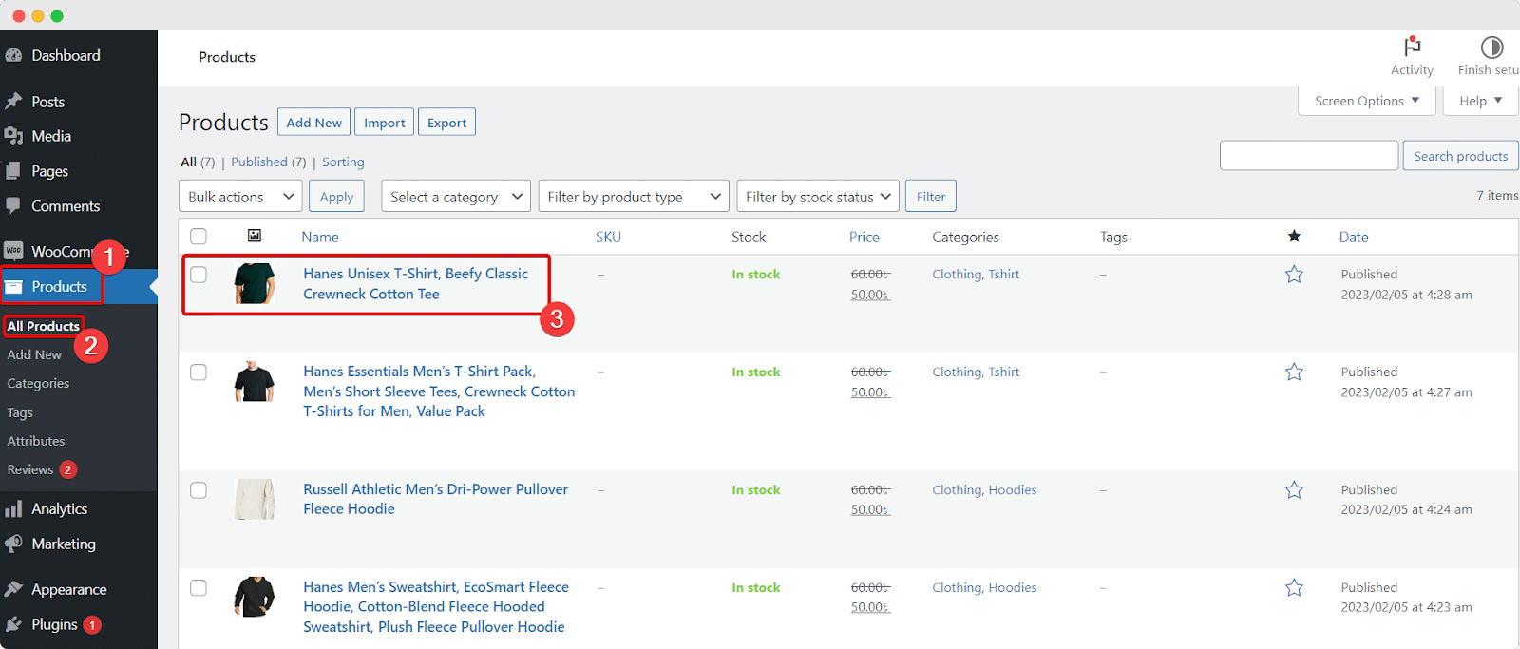
Task: Click the Comments bubble icon
Action: (x=13, y=205)
